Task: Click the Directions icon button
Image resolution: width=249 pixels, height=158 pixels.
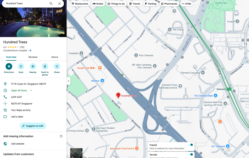Action: coord(9,66)
